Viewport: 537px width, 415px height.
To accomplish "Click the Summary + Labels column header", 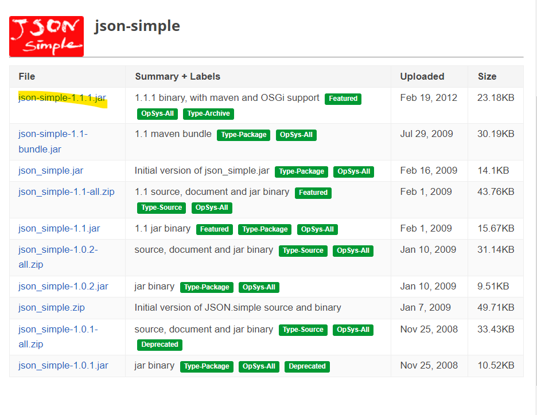I will [177, 76].
